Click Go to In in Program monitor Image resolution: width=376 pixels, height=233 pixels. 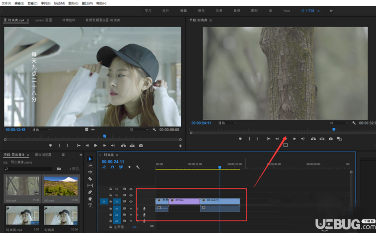point(268,139)
